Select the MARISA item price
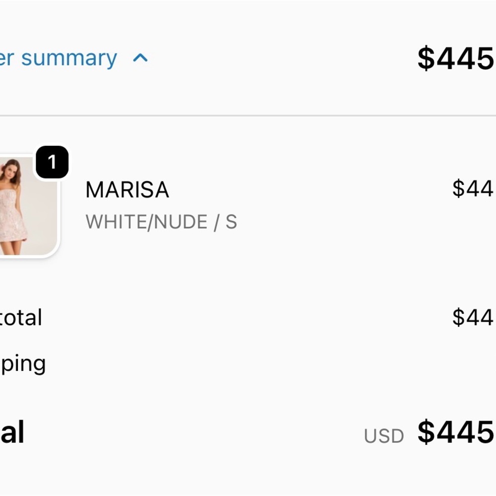This screenshot has width=496, height=496. [474, 188]
